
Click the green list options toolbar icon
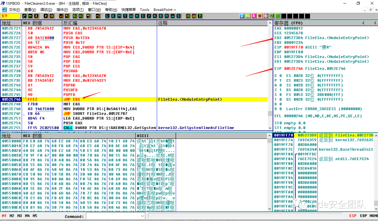pyautogui.click(x=188, y=16)
